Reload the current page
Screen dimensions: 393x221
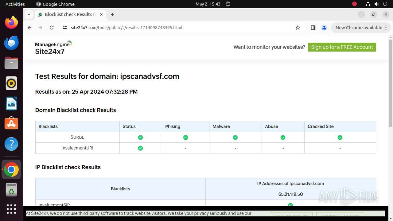(x=52, y=28)
